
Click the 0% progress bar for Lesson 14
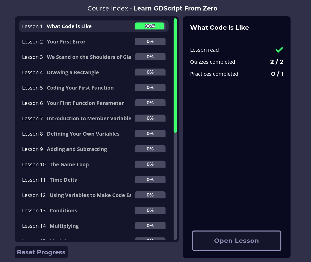(x=150, y=226)
